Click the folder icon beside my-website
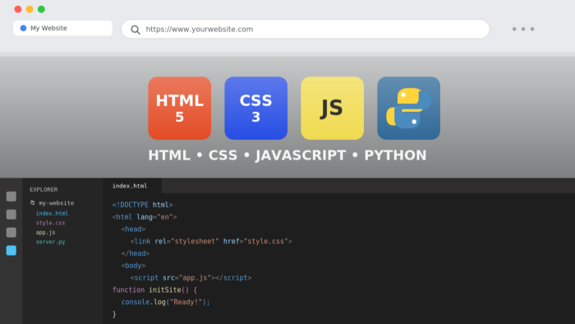This screenshot has width=575, height=324. 32,202
